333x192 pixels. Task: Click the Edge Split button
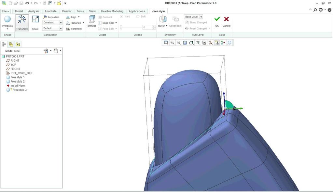pos(106,23)
